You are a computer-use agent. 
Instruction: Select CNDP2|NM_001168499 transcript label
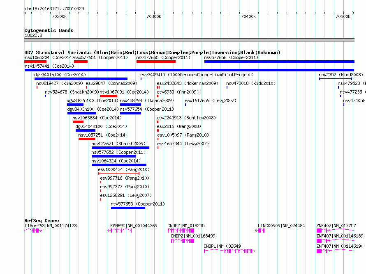(x=193, y=236)
